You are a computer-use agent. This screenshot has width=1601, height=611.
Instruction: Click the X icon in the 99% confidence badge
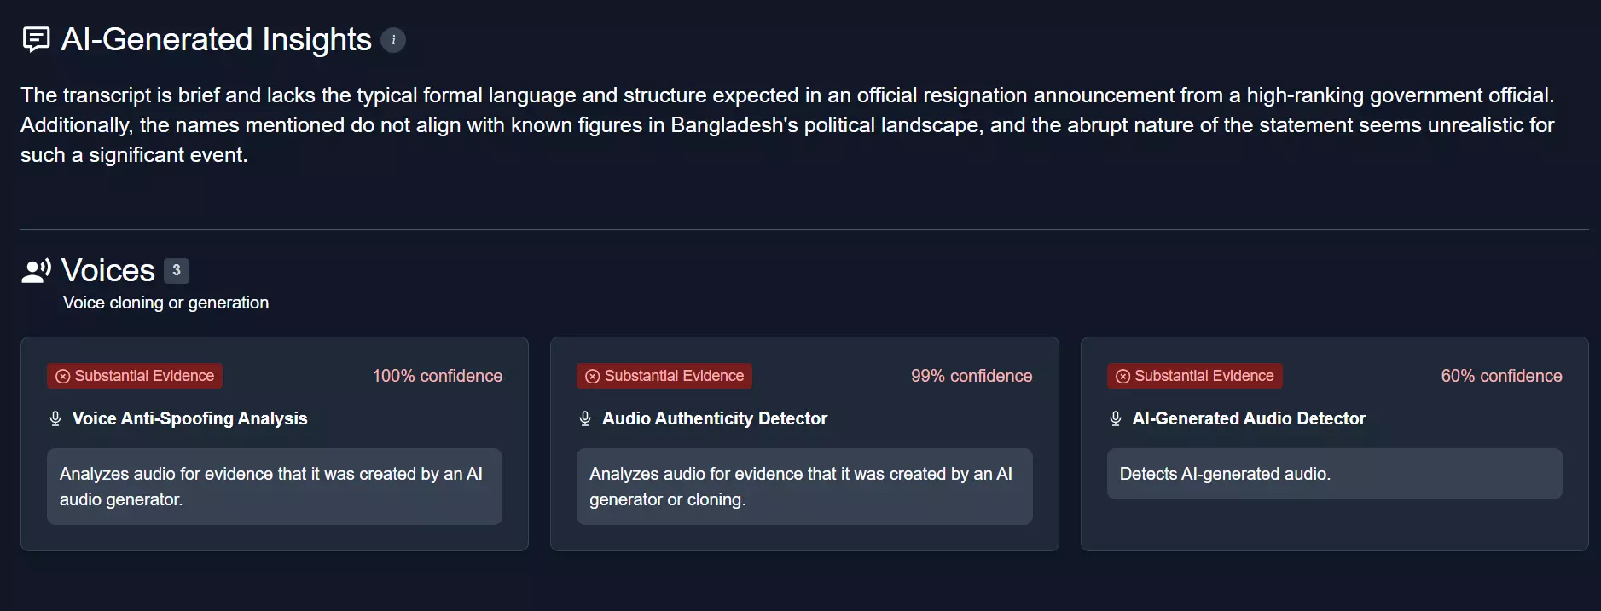[x=593, y=377]
